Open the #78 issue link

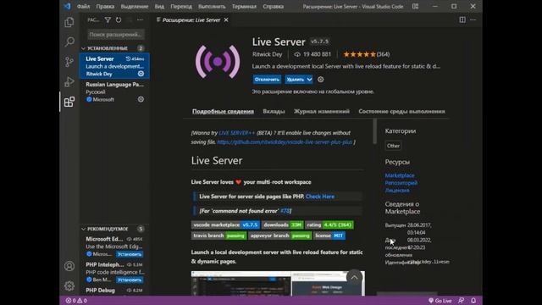(x=285, y=211)
